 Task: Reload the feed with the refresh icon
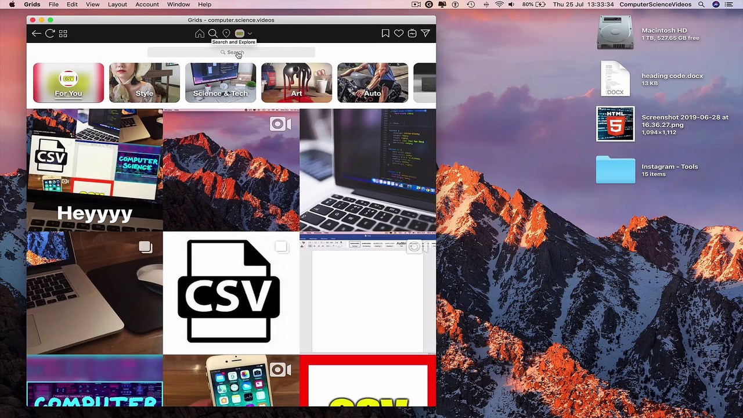pyautogui.click(x=50, y=34)
